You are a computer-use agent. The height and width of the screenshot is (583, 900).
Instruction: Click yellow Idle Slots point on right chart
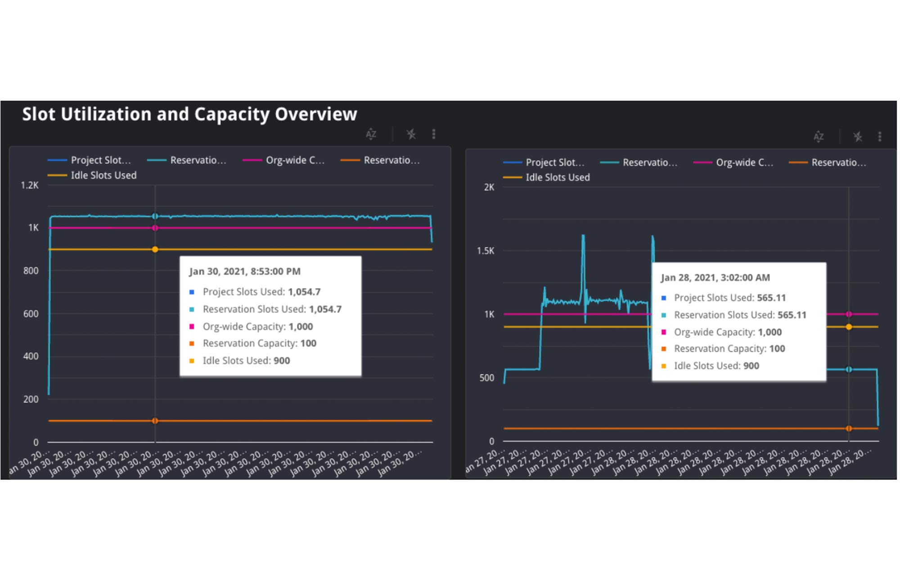click(x=849, y=327)
